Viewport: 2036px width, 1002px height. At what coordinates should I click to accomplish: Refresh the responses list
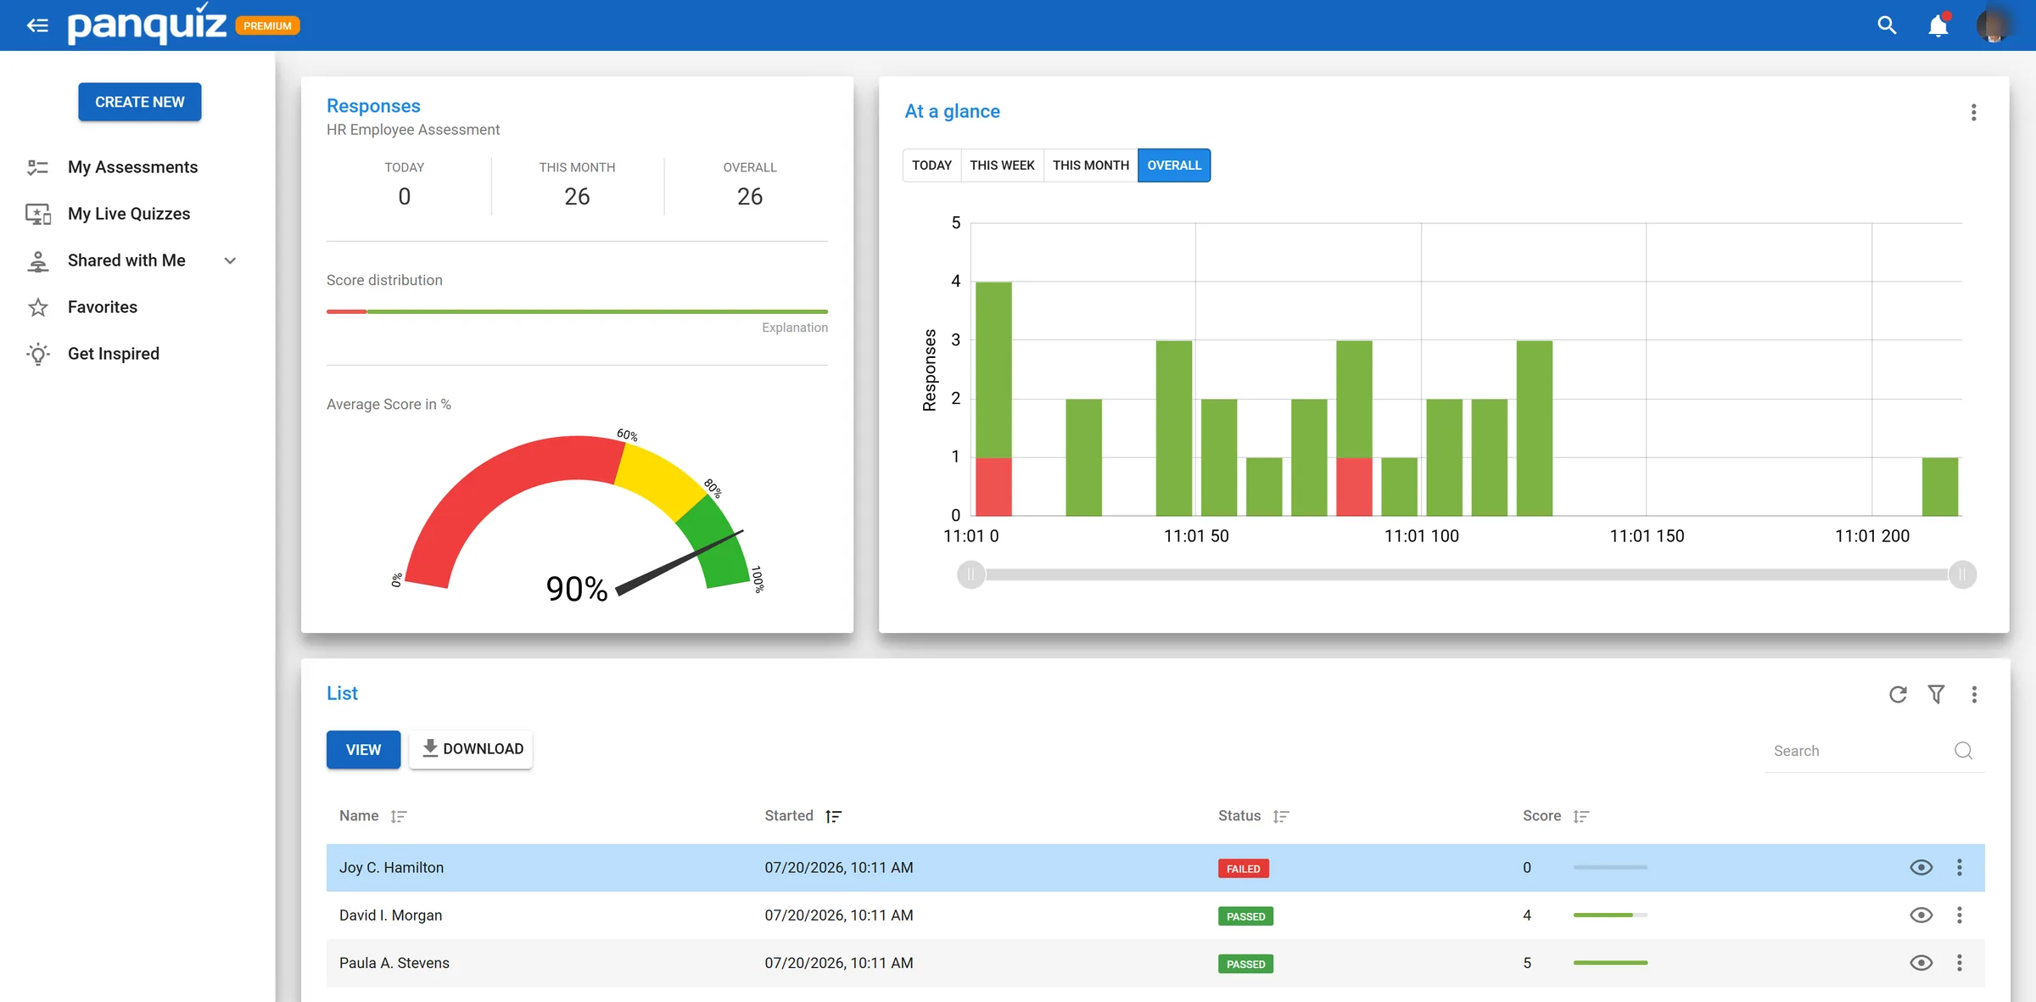coord(1899,695)
